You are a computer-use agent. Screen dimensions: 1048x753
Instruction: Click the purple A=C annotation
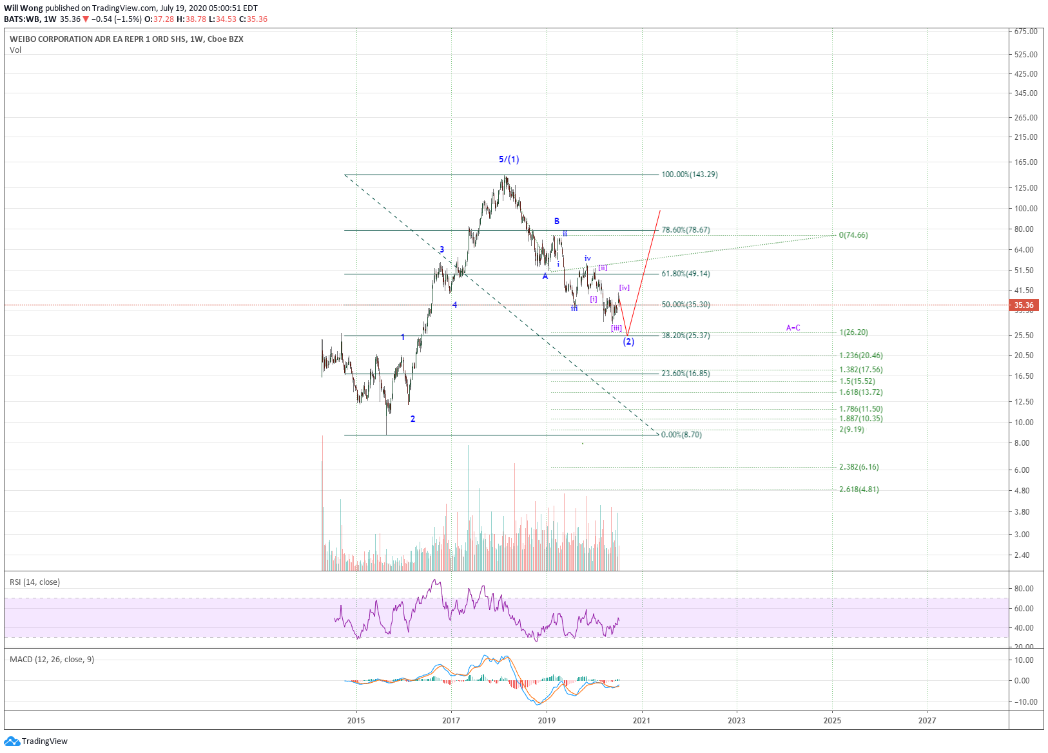pyautogui.click(x=793, y=328)
